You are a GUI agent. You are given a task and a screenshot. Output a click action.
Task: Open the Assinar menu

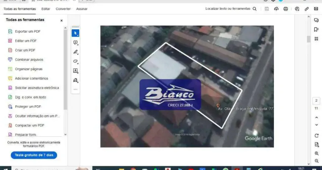(x=82, y=9)
